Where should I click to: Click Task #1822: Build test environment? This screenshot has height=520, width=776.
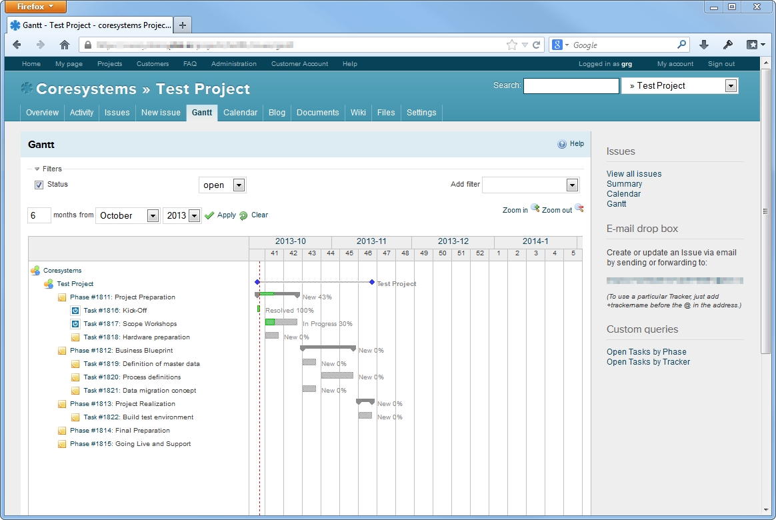pos(139,417)
